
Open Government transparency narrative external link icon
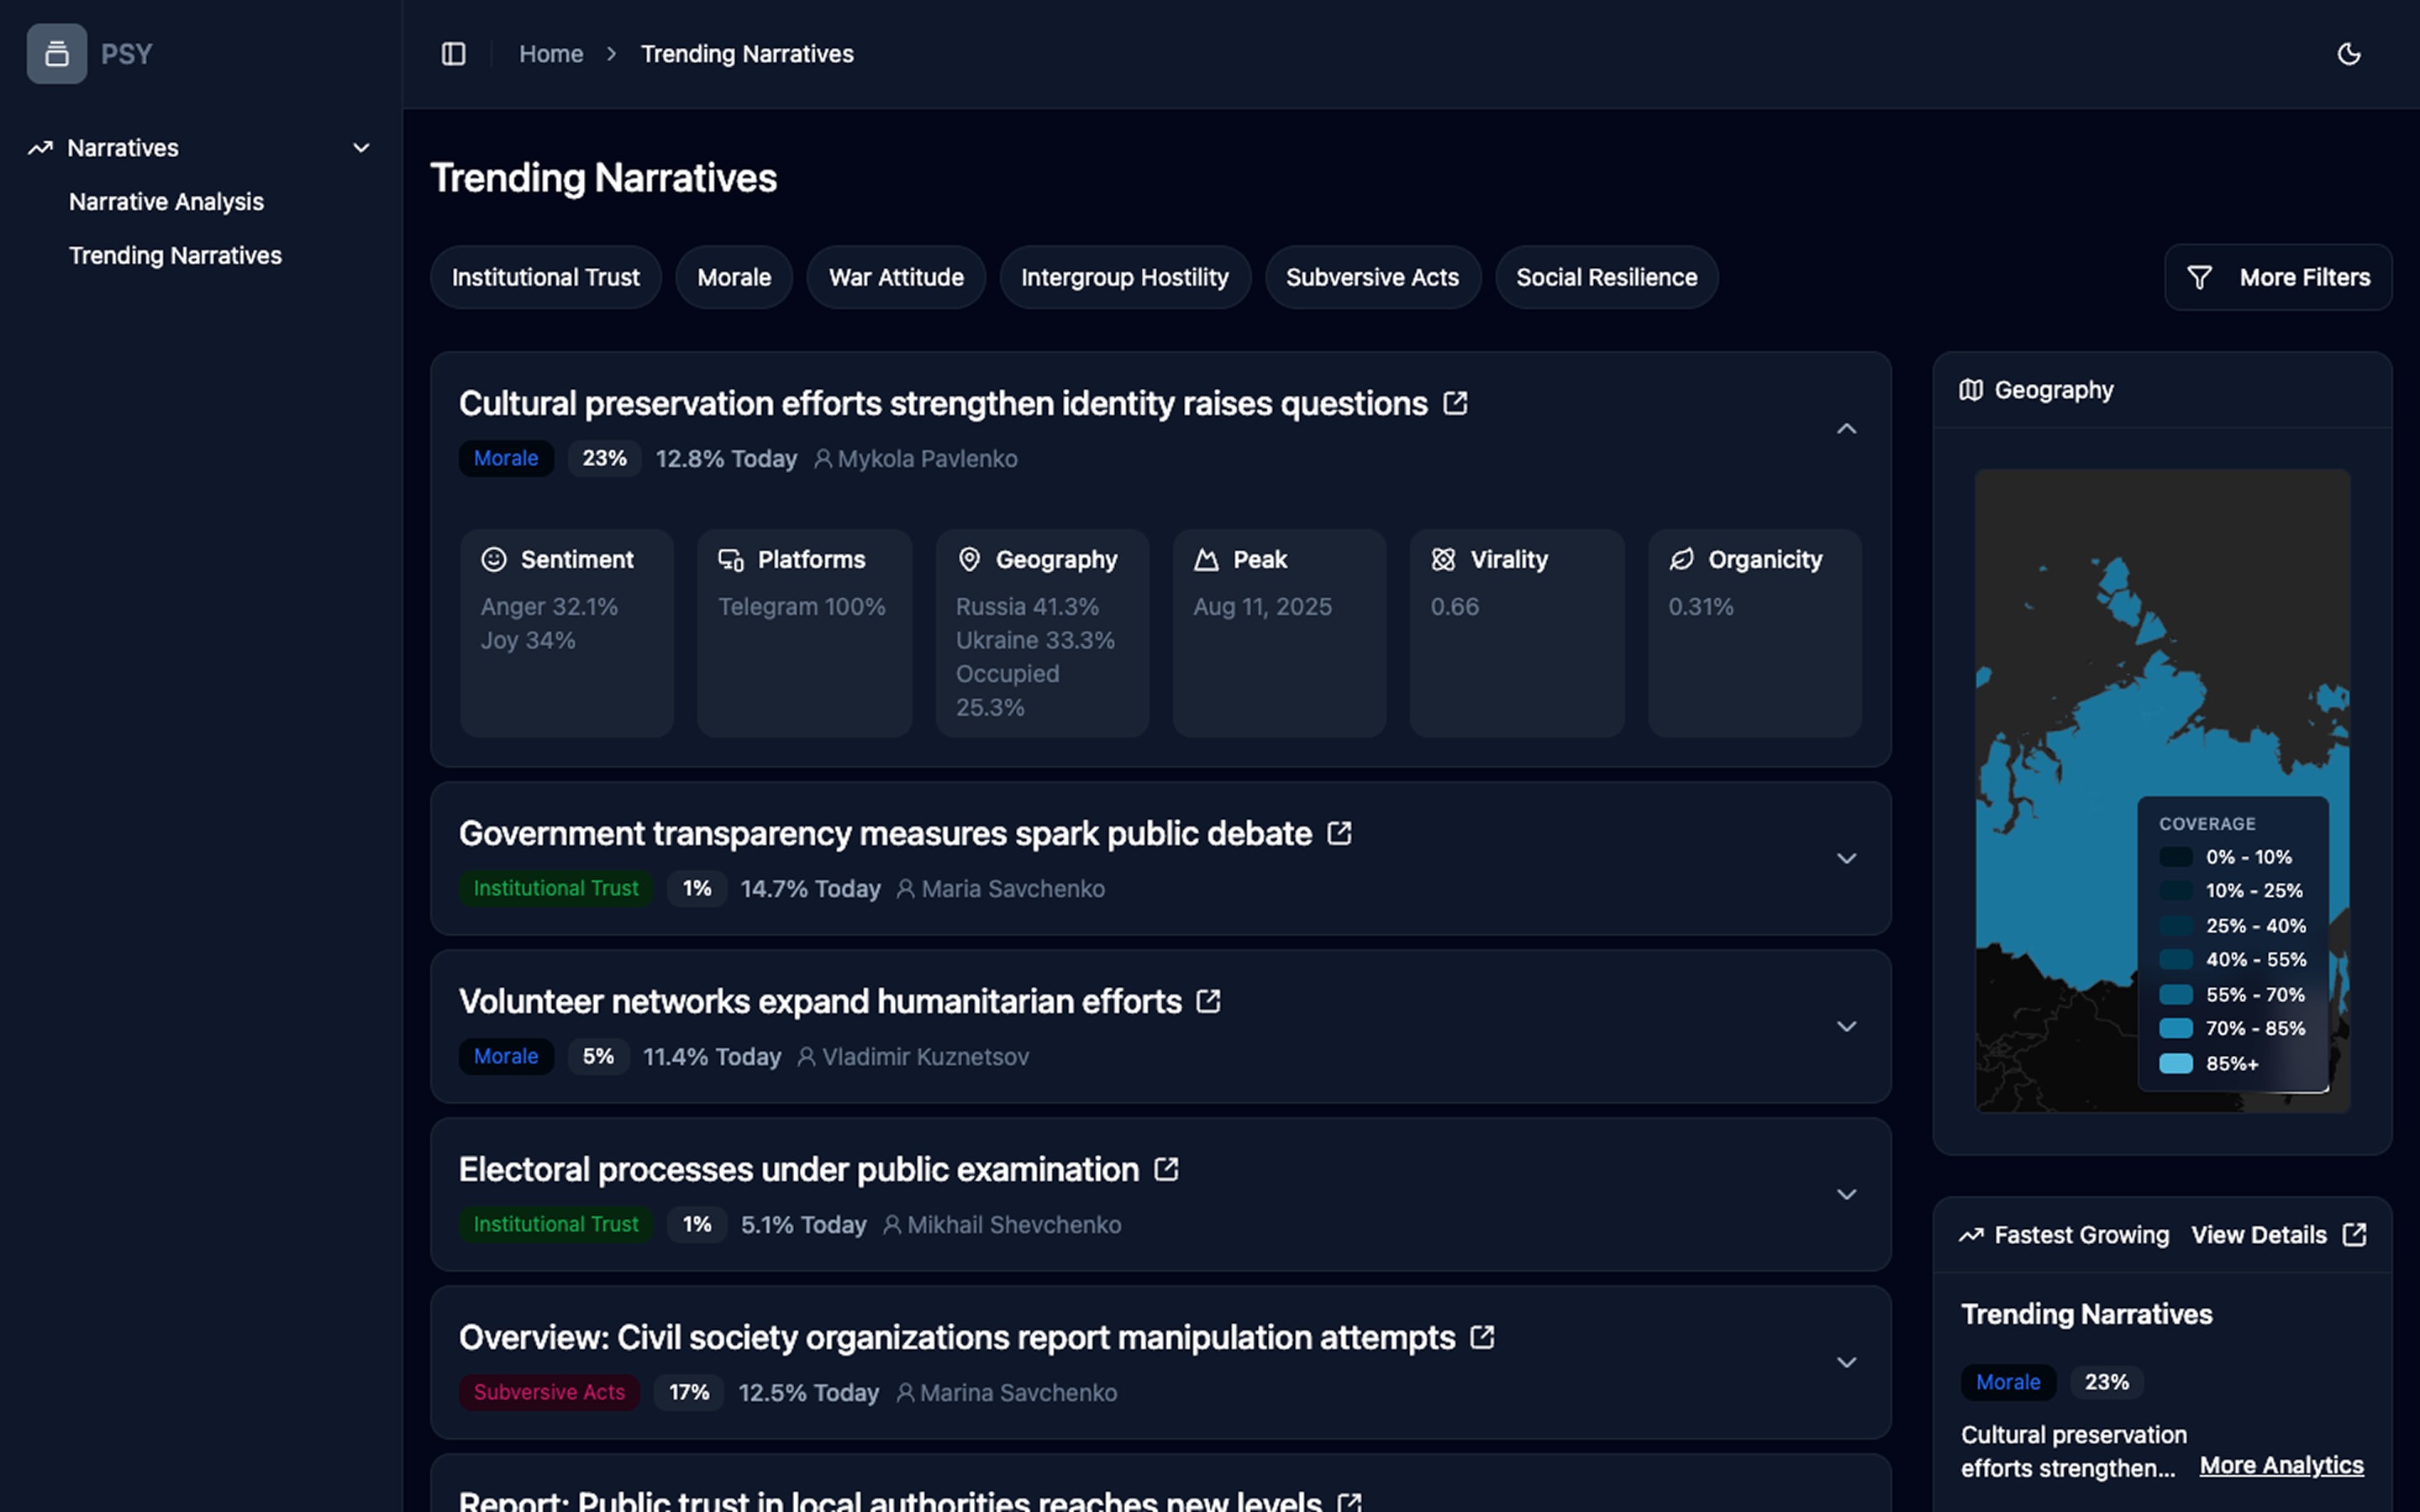click(1339, 833)
